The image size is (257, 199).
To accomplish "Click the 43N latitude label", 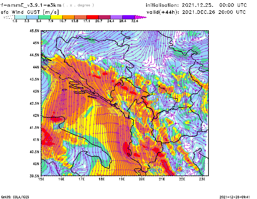I will (36, 91).
